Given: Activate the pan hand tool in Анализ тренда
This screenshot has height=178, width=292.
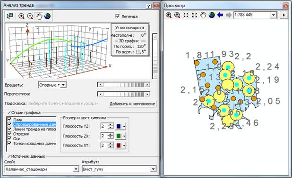Looking at the screenshot, I should (39, 16).
